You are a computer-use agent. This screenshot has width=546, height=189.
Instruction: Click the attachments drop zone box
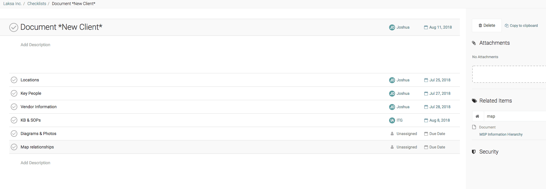point(509,74)
